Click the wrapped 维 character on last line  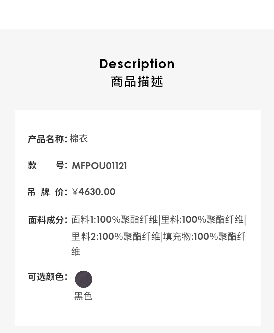tap(76, 252)
